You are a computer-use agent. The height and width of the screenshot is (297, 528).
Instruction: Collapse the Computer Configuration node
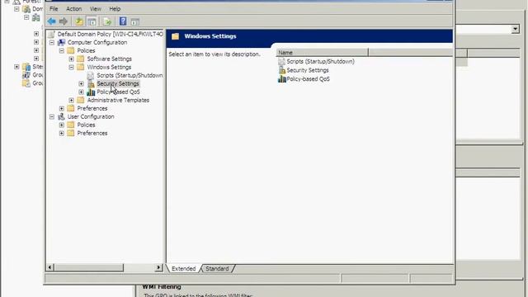tap(52, 42)
